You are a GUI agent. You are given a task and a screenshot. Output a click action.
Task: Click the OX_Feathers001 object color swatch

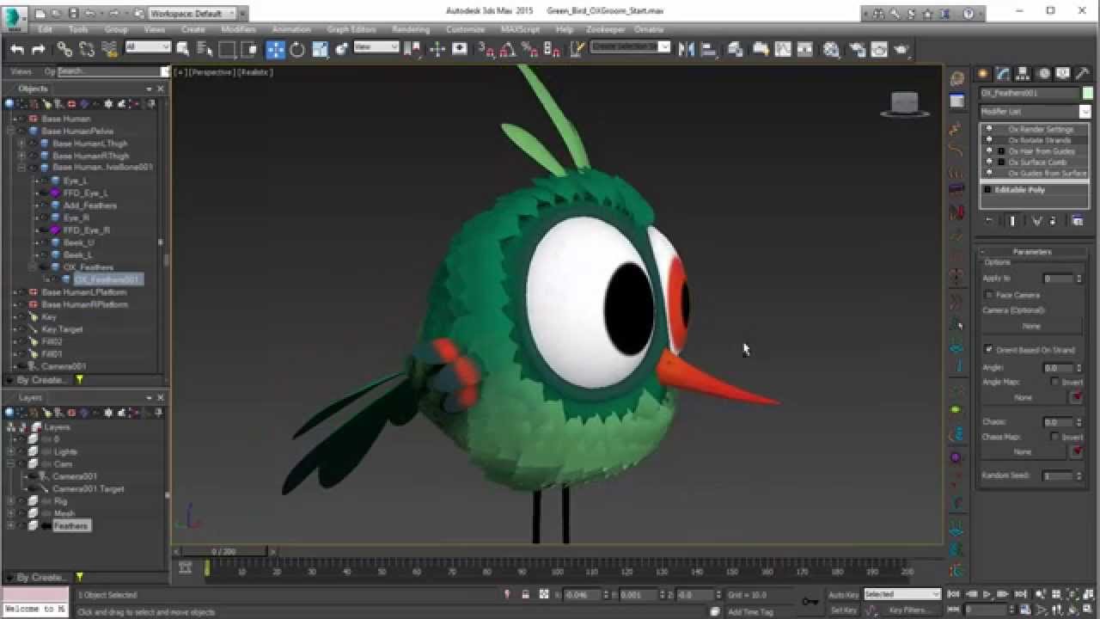click(x=1087, y=93)
